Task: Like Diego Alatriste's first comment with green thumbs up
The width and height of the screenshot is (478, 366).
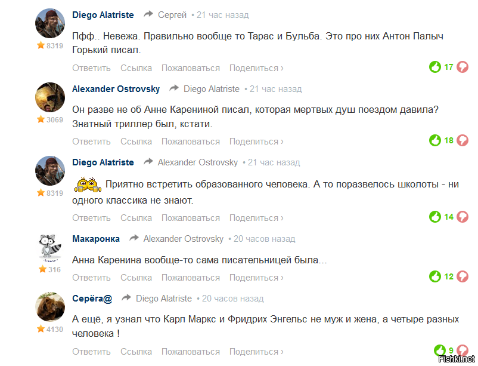Action: point(436,67)
